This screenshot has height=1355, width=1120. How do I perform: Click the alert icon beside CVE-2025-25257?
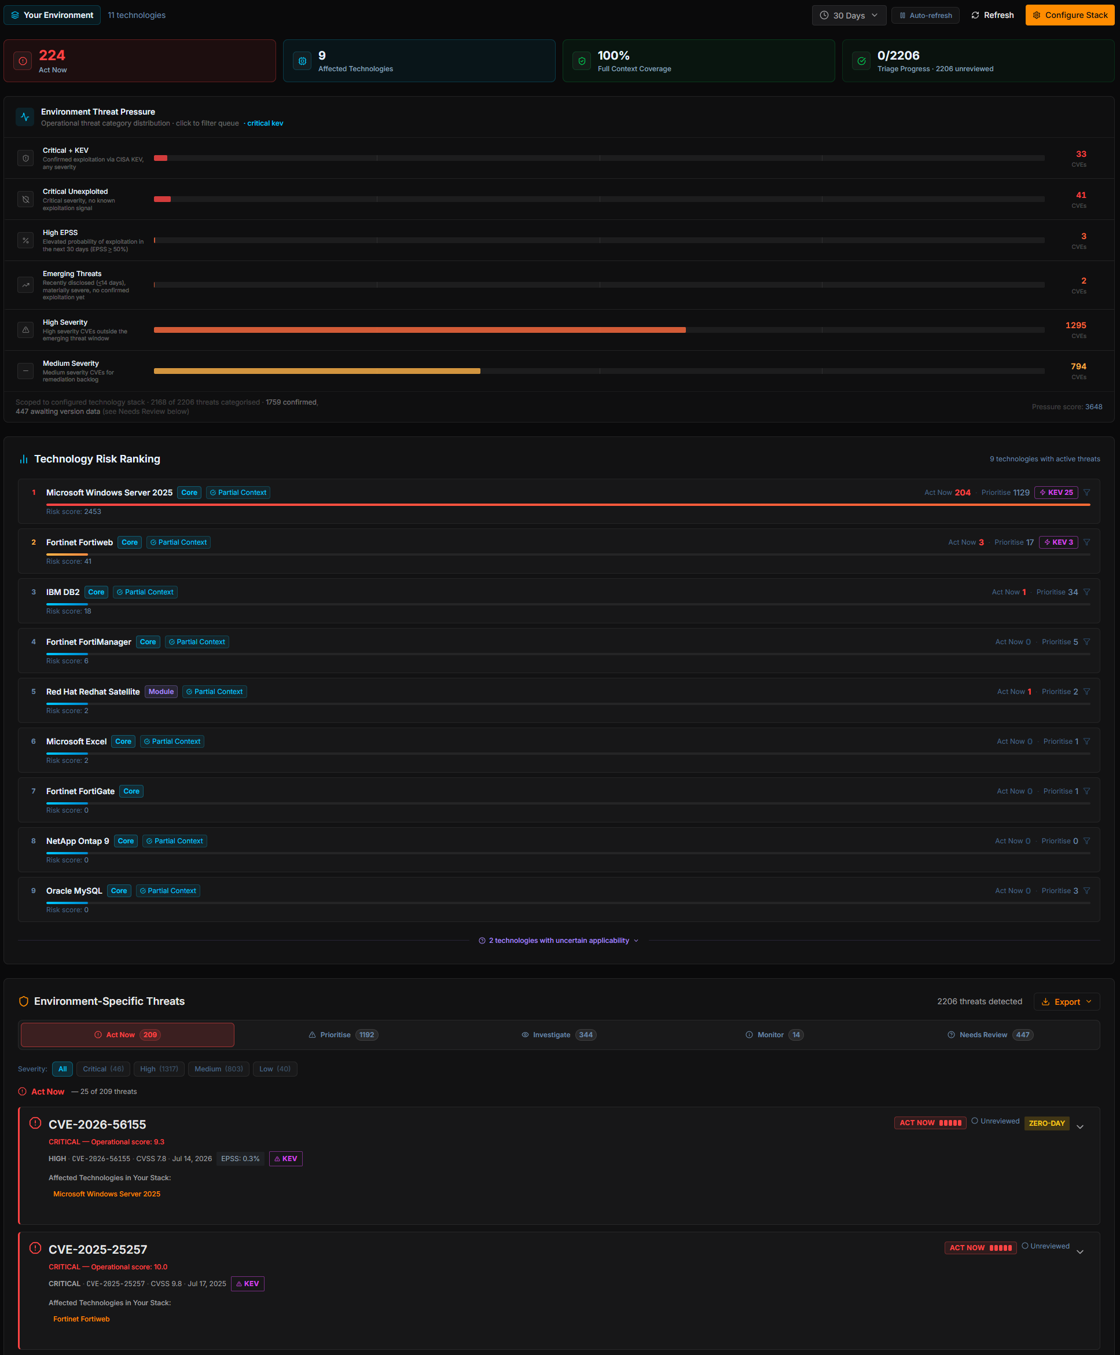pyautogui.click(x=35, y=1248)
